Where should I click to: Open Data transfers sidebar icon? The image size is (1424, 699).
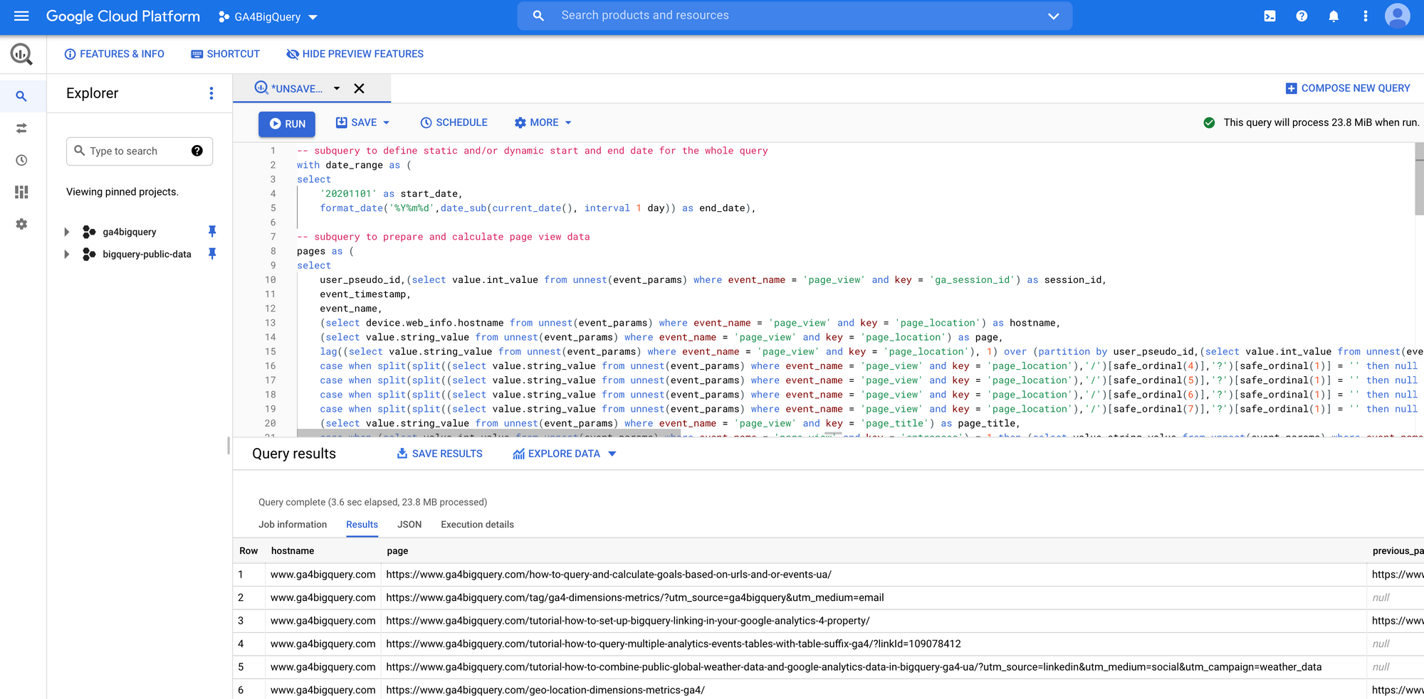click(21, 128)
